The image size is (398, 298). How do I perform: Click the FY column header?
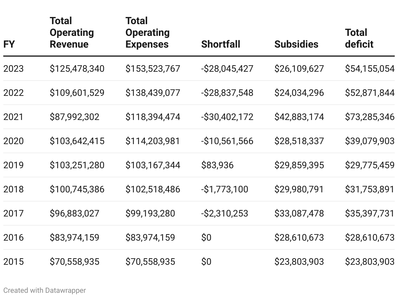pos(9,44)
